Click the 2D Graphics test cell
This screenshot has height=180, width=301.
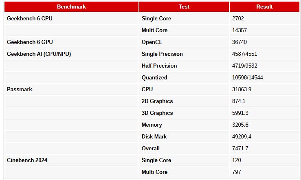157,101
